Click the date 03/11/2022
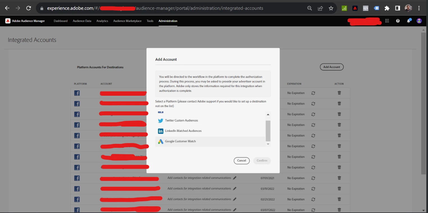 268,189
